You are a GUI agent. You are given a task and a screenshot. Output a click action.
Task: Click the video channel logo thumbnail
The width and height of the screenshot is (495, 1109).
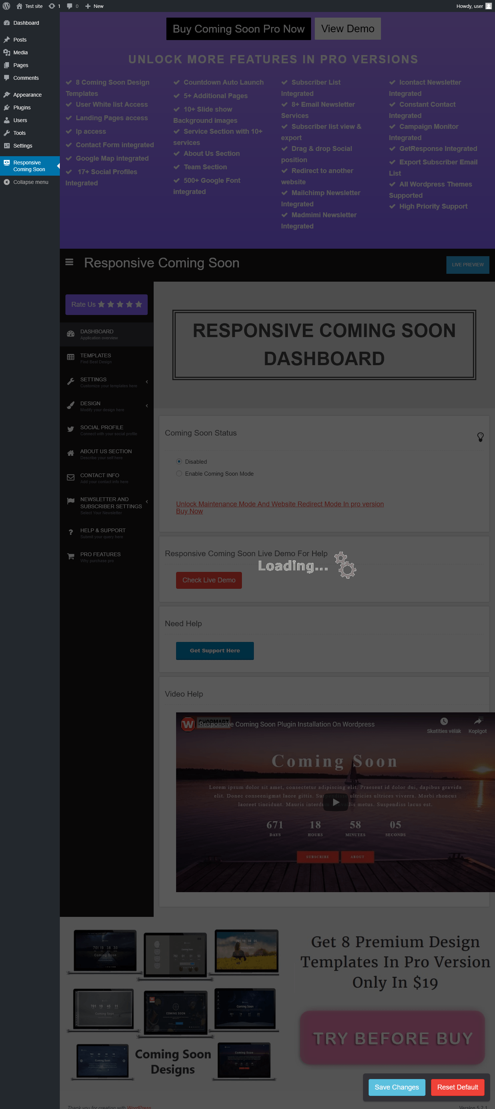[x=188, y=725]
